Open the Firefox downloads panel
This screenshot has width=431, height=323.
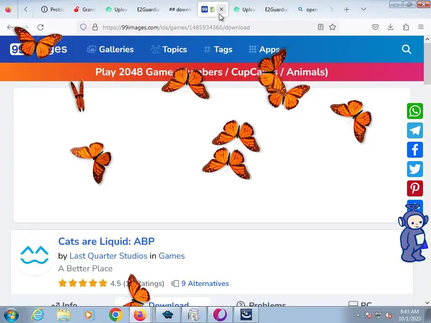coord(390,27)
